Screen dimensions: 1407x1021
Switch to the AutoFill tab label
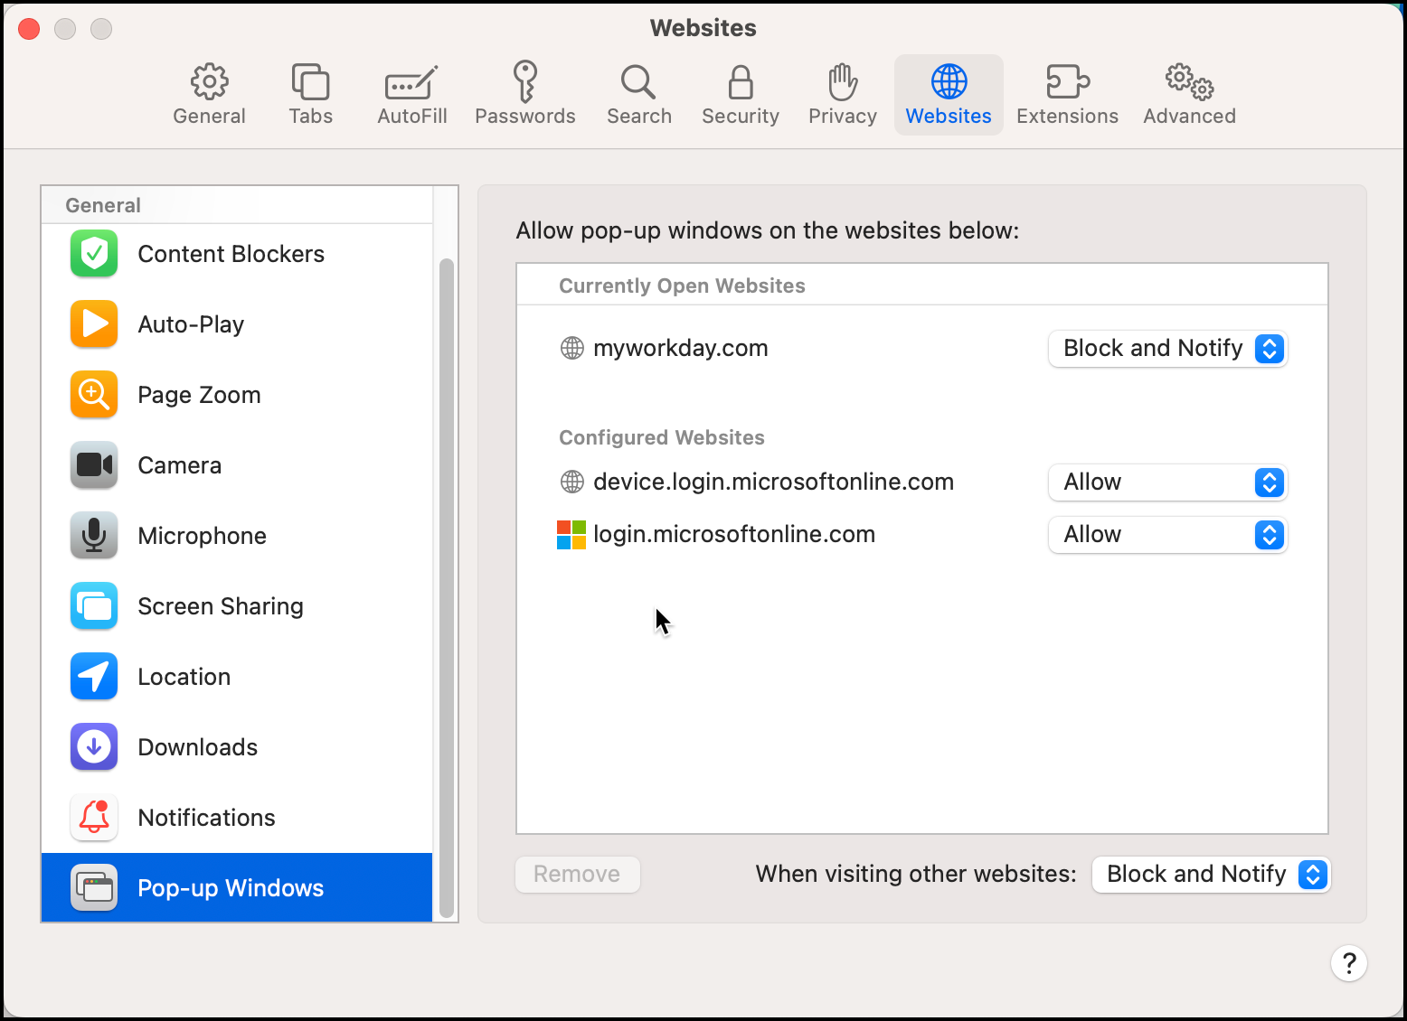411,117
